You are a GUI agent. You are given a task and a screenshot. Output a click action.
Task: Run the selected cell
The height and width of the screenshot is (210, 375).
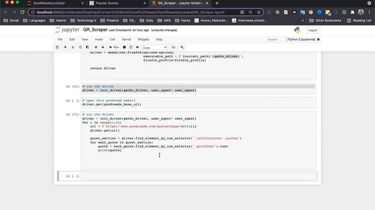click(x=114, y=47)
